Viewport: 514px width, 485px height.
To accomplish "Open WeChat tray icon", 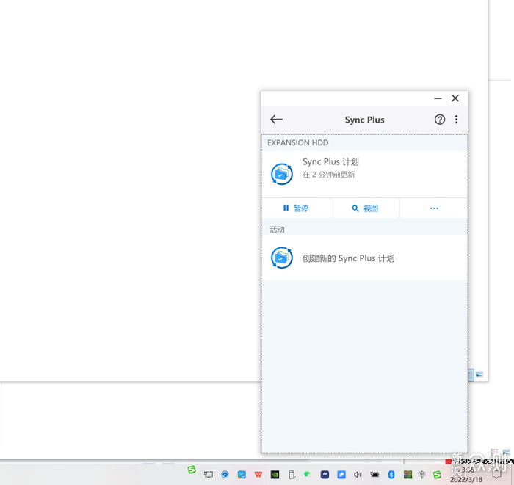I will (x=308, y=474).
